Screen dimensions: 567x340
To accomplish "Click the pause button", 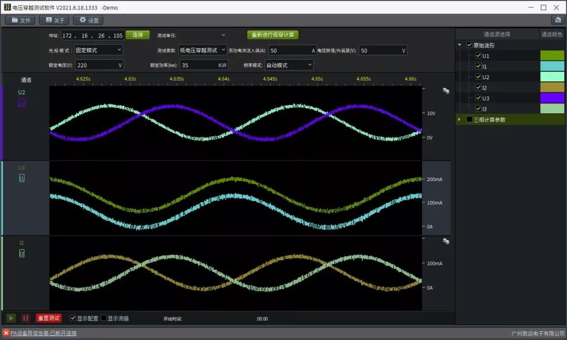I will click(x=25, y=318).
